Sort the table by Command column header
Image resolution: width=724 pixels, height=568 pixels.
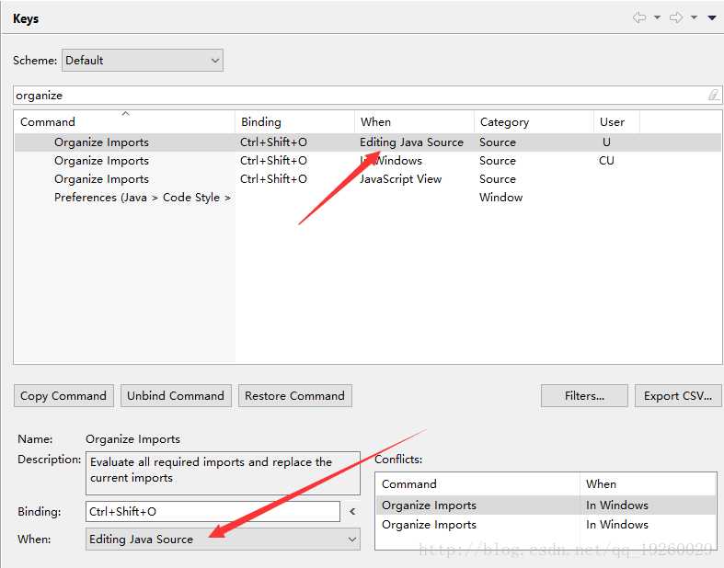point(124,121)
